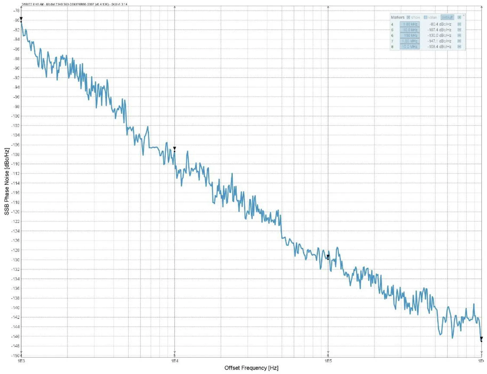Enable the value checkbox in Markers panel
Screen dimensions: 487x374
point(426,18)
